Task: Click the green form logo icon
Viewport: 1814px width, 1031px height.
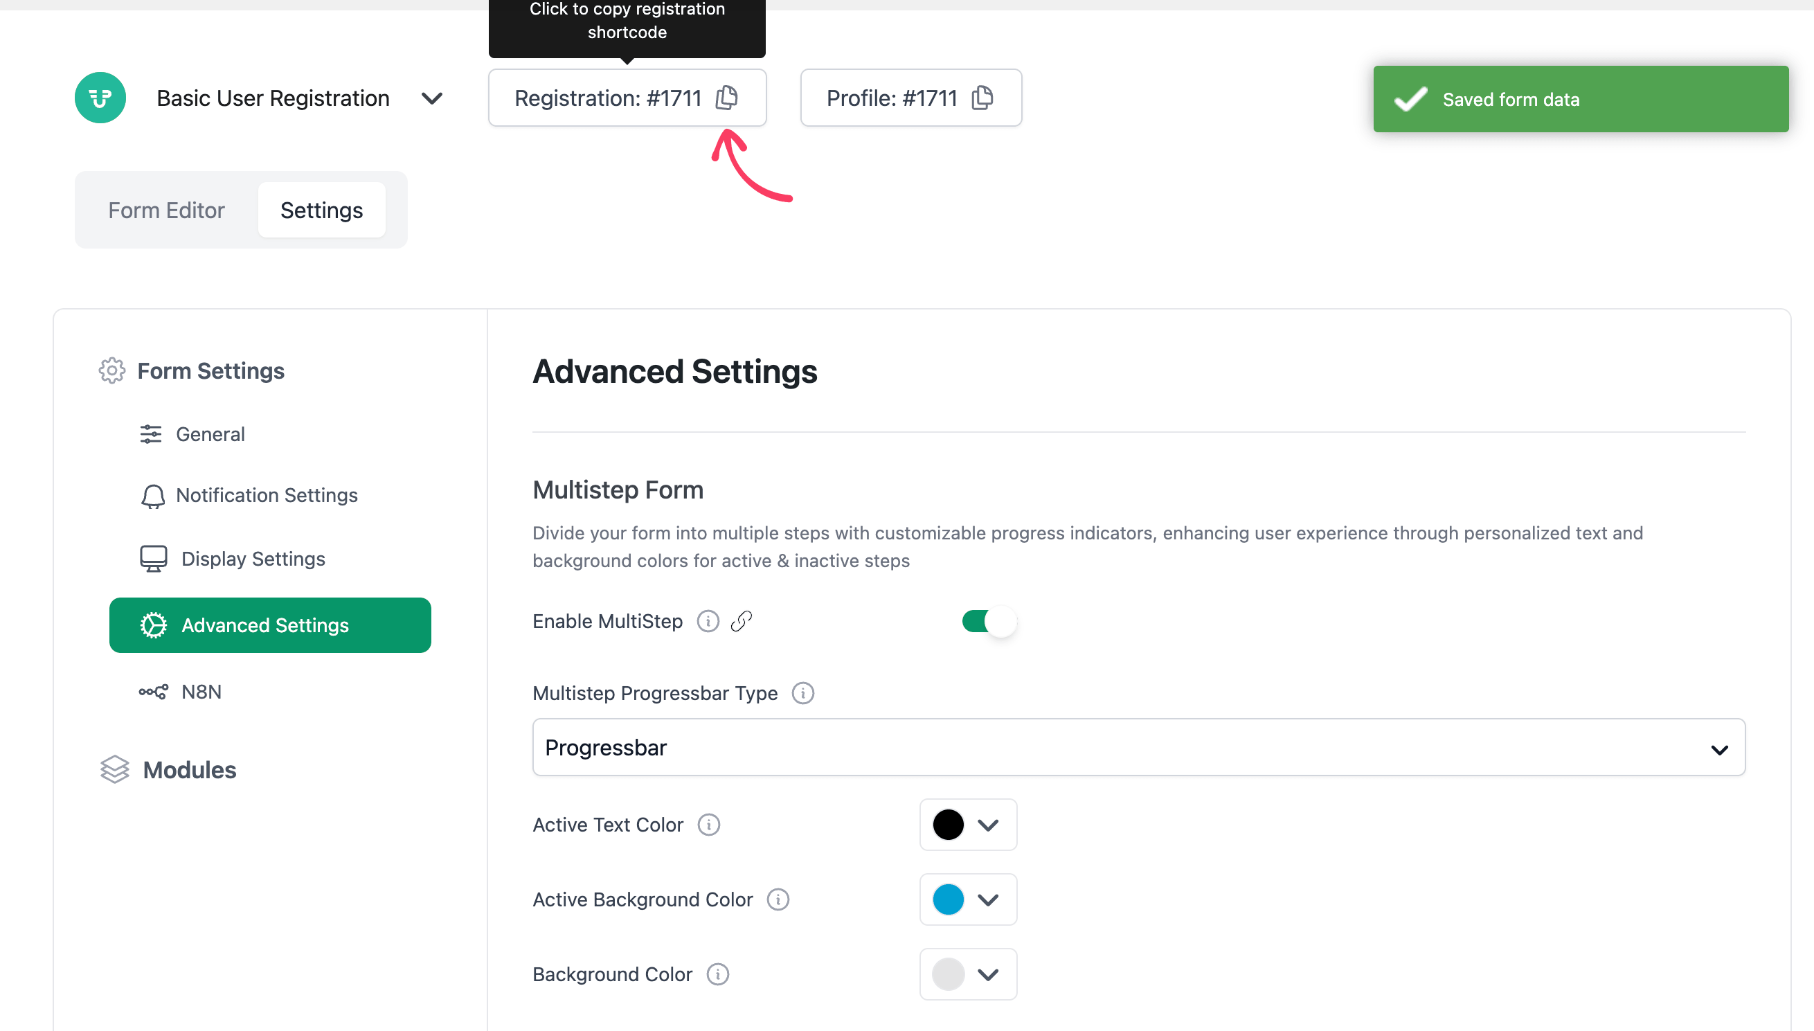Action: pyautogui.click(x=100, y=98)
